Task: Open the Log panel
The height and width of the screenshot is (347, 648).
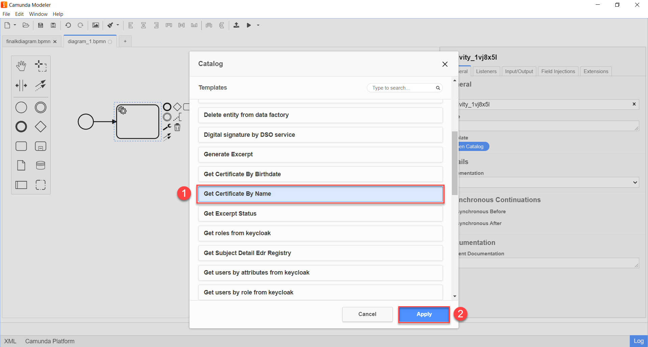Action: coord(638,341)
